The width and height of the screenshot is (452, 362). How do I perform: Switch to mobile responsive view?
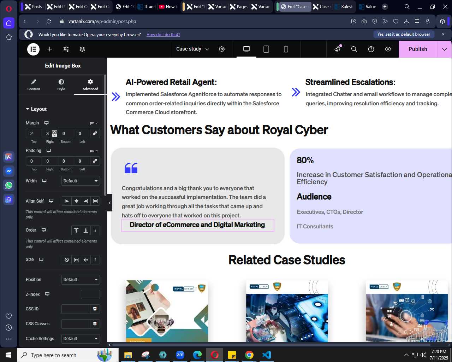pos(286,49)
